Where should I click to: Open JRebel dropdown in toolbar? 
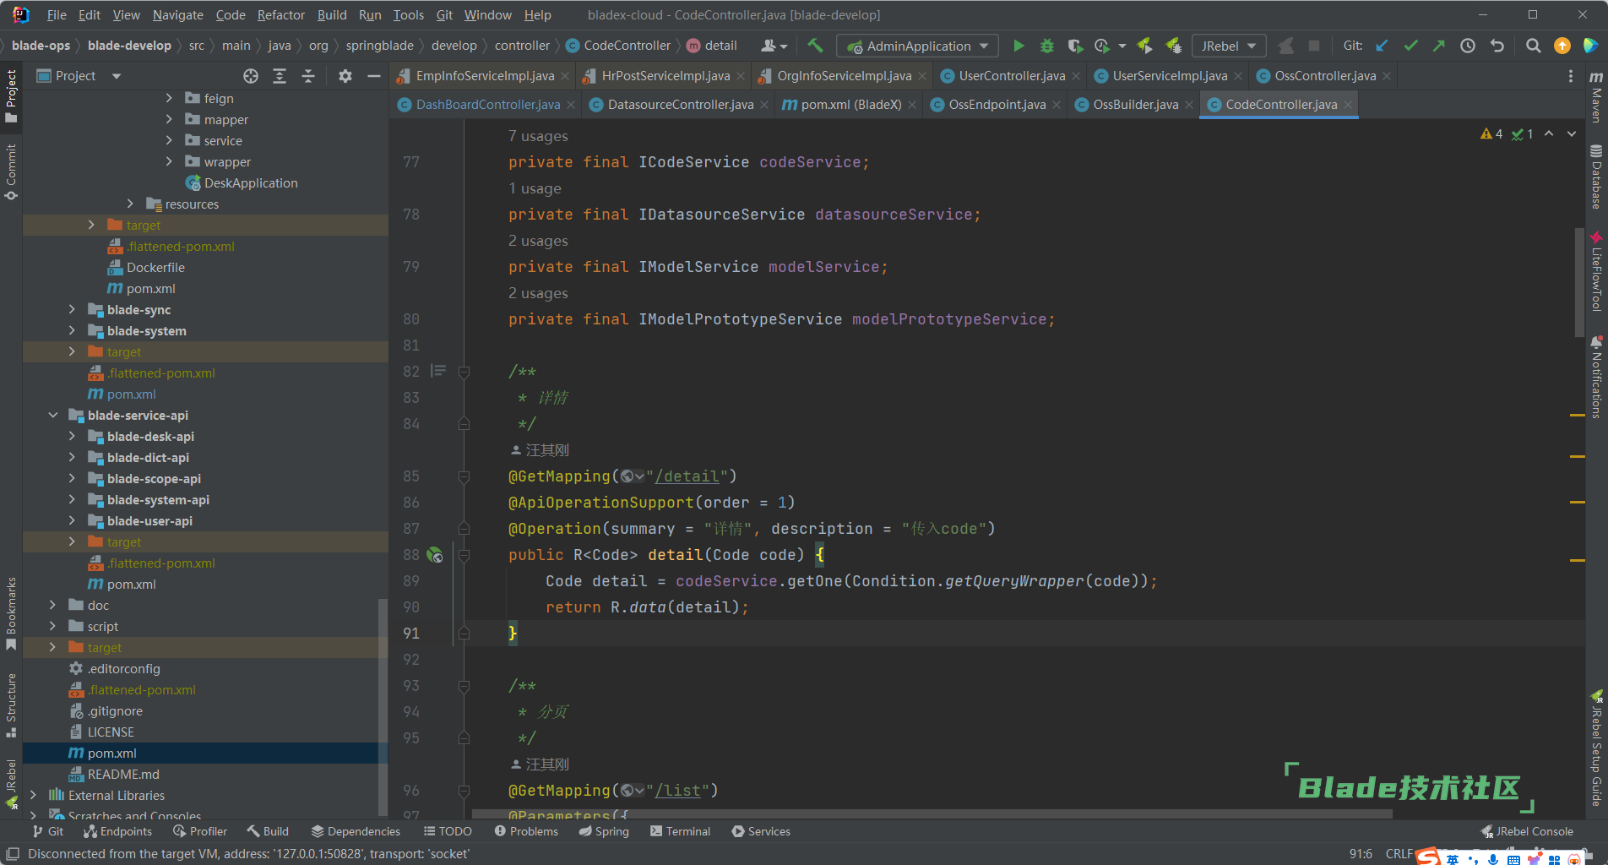point(1229,46)
